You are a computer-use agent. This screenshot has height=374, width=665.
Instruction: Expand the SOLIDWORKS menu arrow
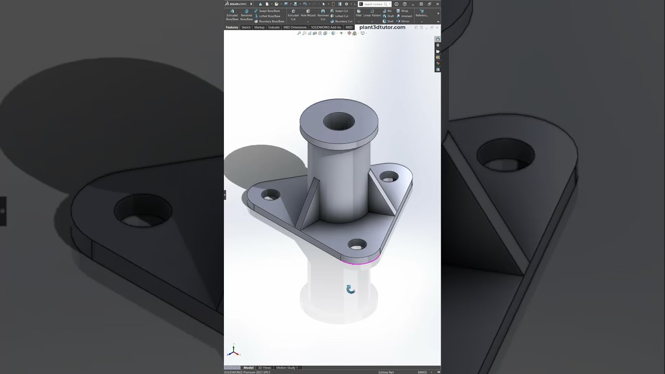pyautogui.click(x=251, y=4)
